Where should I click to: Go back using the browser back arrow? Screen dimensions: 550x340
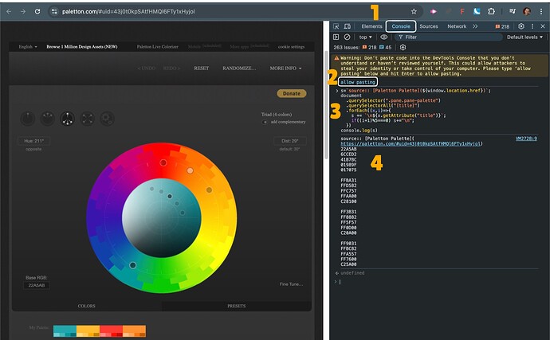click(x=9, y=12)
